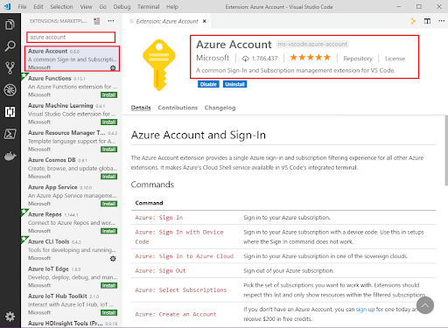
Task: Click 'Azure: Sign In to Azure Cloud' text
Action: click(x=185, y=256)
